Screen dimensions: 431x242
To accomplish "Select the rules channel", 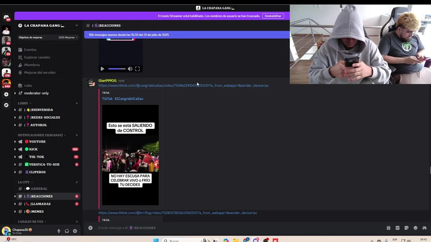I will (x=48, y=85).
